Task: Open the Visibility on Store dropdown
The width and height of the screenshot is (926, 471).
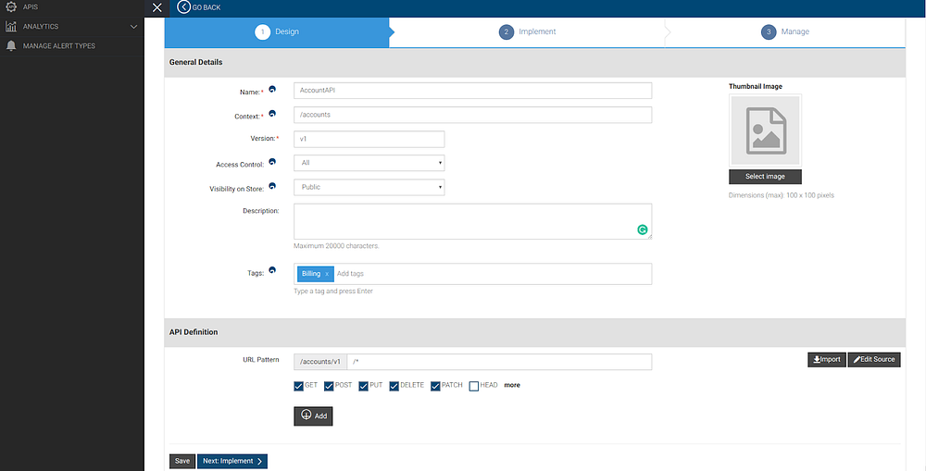Action: pyautogui.click(x=369, y=187)
